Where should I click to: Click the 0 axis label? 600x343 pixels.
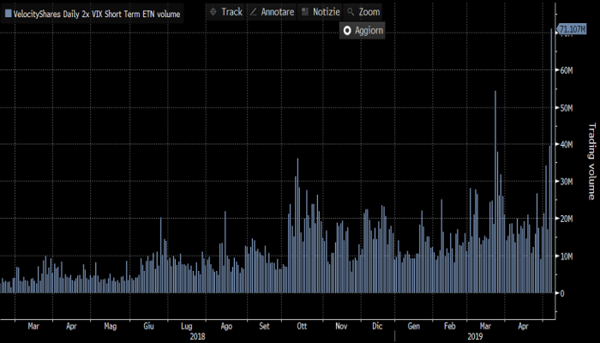(x=561, y=293)
